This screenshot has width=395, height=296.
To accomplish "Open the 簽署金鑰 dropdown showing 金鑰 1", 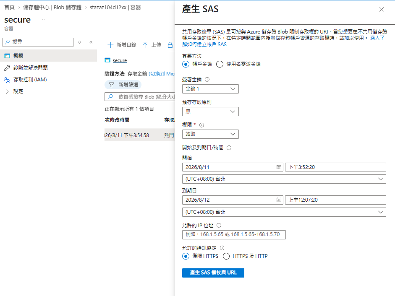I will pyautogui.click(x=210, y=89).
